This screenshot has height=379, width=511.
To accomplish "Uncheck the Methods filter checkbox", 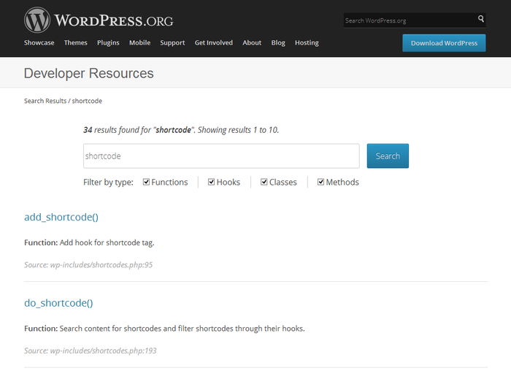I will (x=321, y=182).
